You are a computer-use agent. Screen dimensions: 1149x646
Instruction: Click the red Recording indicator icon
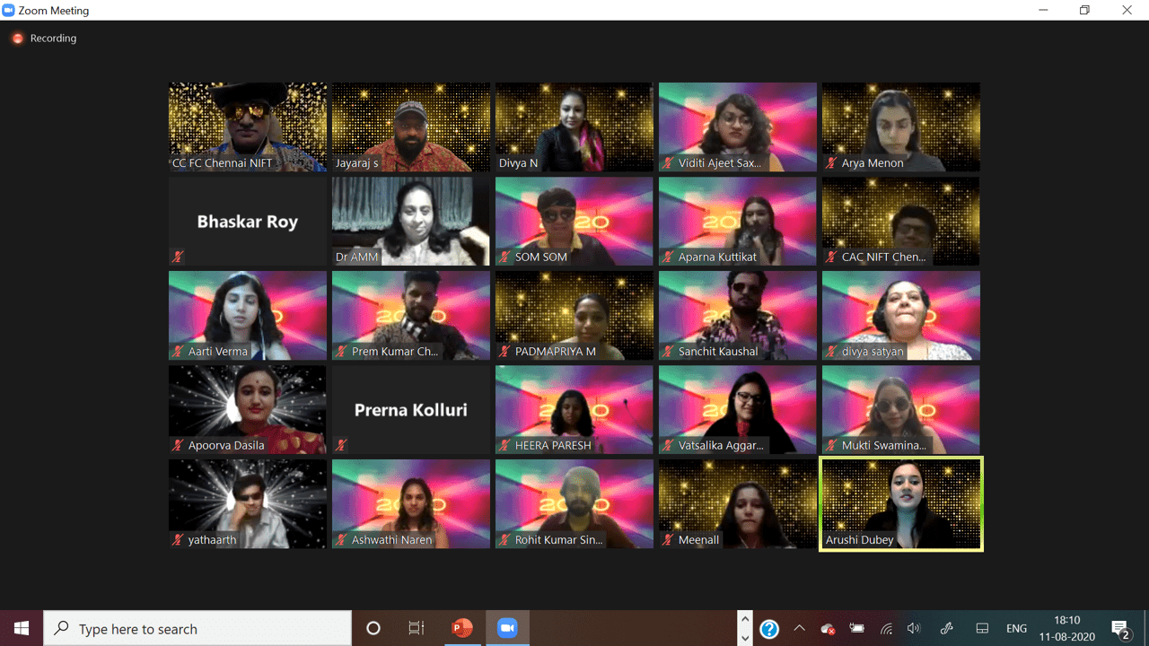click(x=17, y=39)
